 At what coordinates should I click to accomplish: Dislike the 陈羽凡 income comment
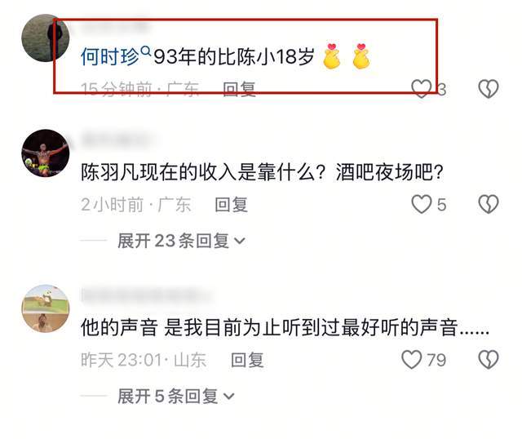tap(489, 204)
